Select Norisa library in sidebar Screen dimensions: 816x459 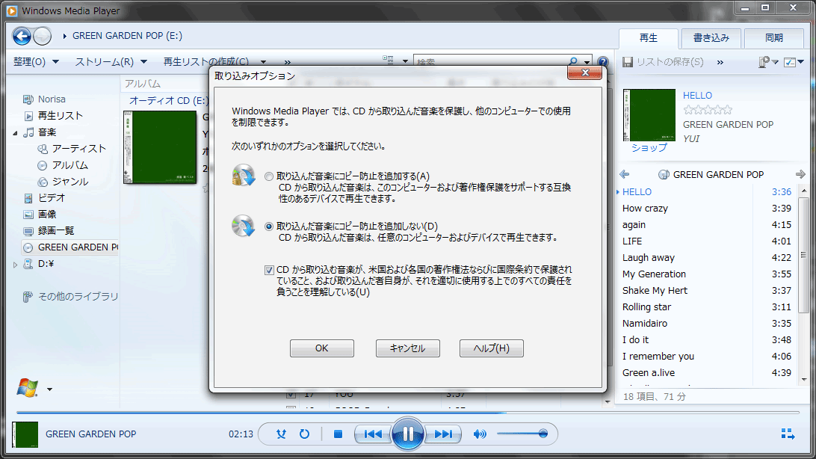(x=52, y=99)
